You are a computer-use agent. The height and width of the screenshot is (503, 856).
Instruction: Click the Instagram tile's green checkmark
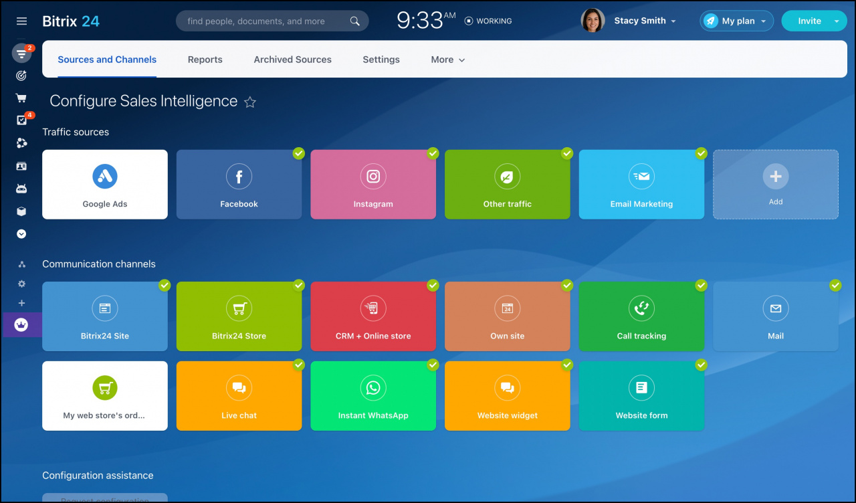[x=433, y=153]
